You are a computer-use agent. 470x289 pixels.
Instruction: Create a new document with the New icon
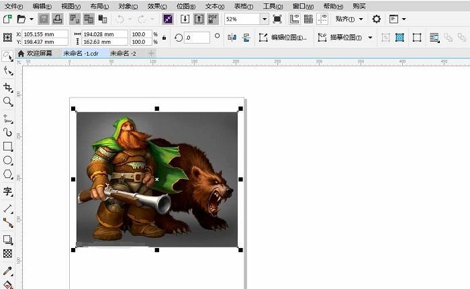tap(7, 19)
